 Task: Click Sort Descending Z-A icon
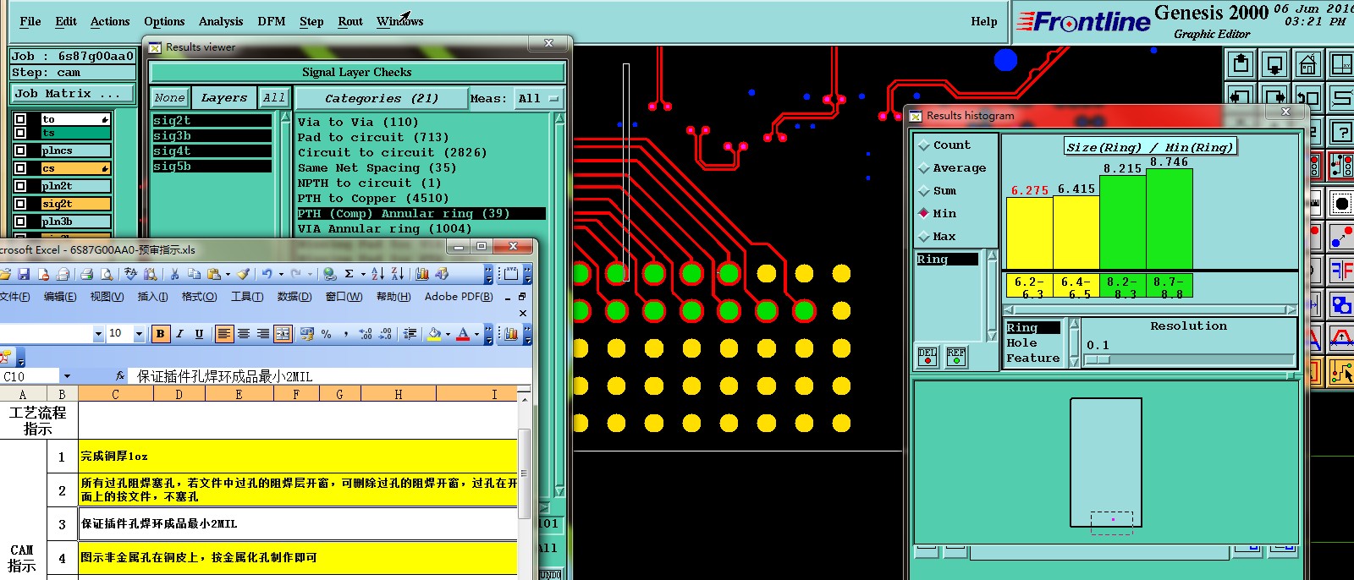tap(398, 274)
